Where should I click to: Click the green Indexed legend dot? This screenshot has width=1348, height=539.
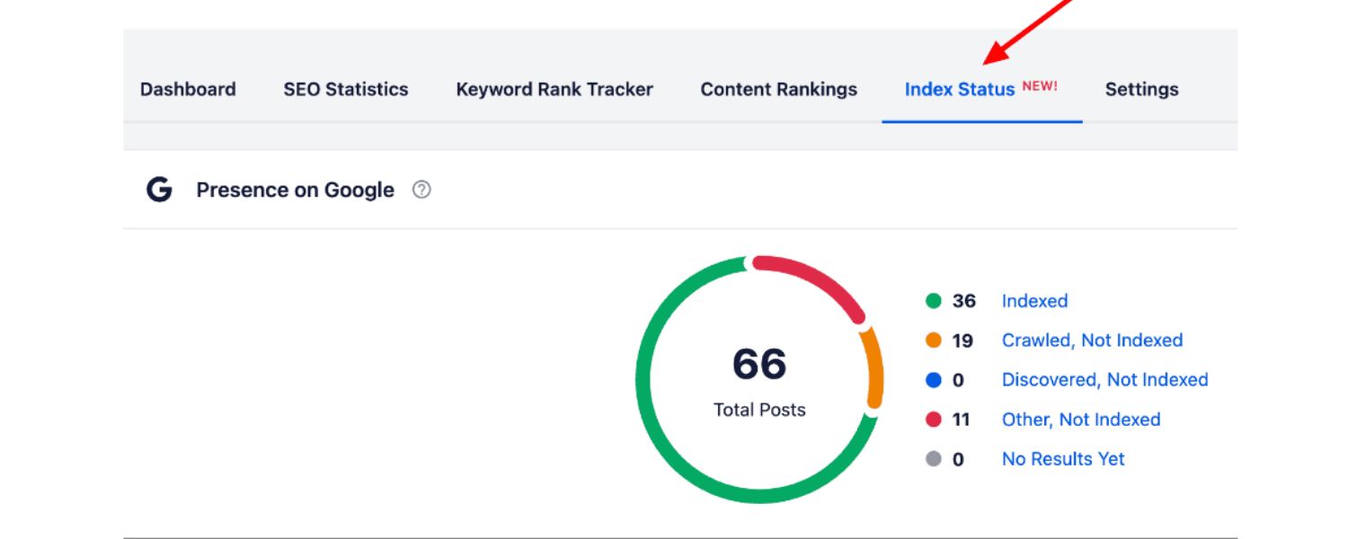click(934, 301)
